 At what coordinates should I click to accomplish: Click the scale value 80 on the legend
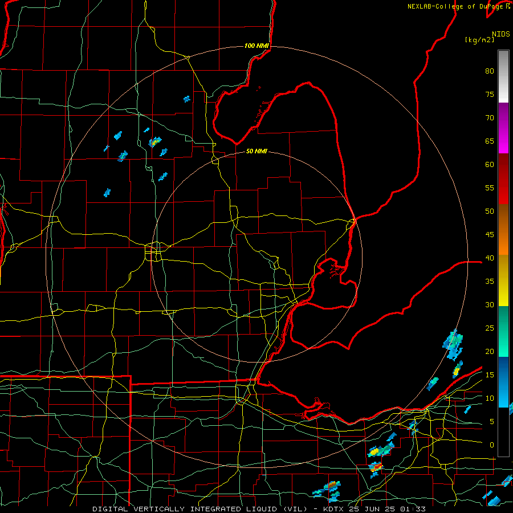pos(490,71)
